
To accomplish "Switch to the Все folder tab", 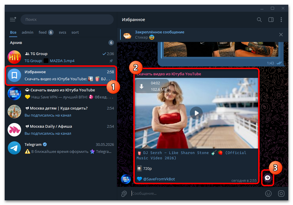I will (13, 32).
